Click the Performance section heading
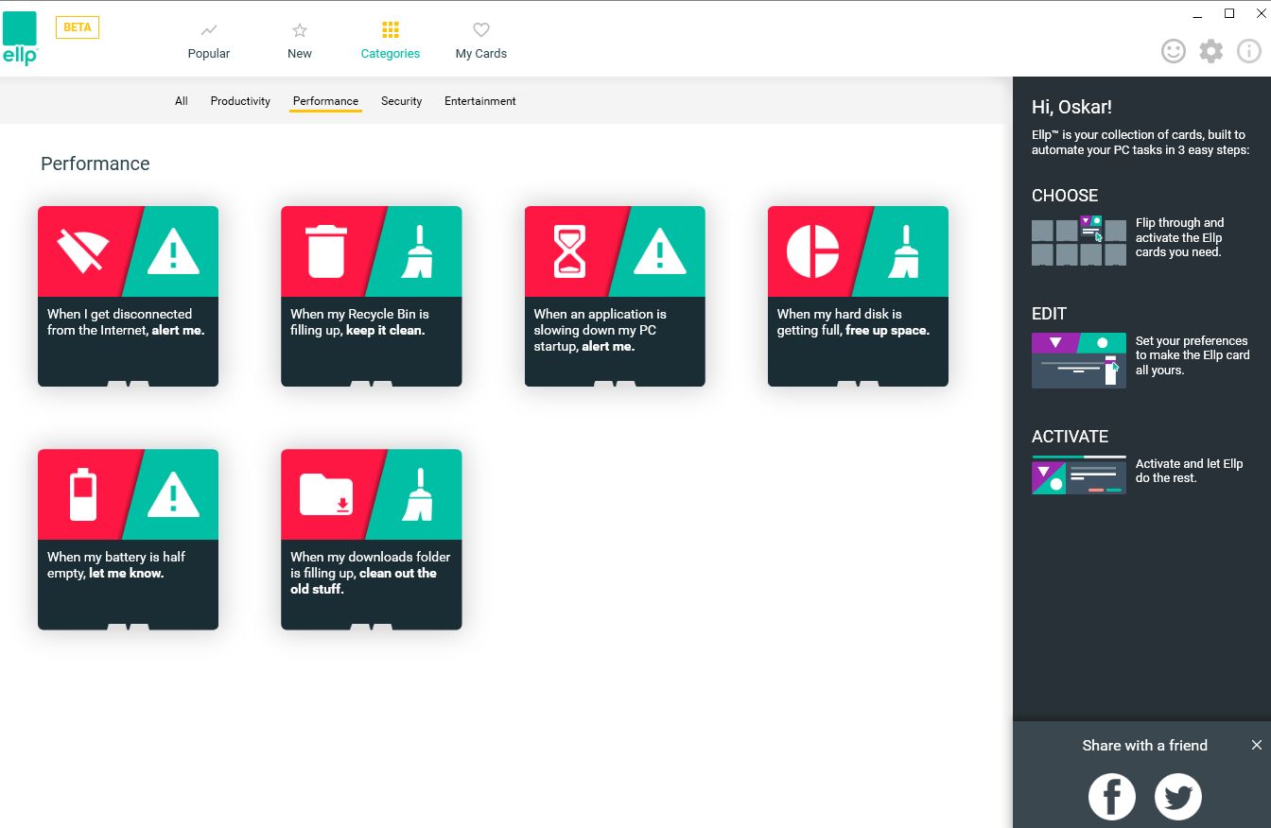Image resolution: width=1271 pixels, height=828 pixels. (x=96, y=164)
